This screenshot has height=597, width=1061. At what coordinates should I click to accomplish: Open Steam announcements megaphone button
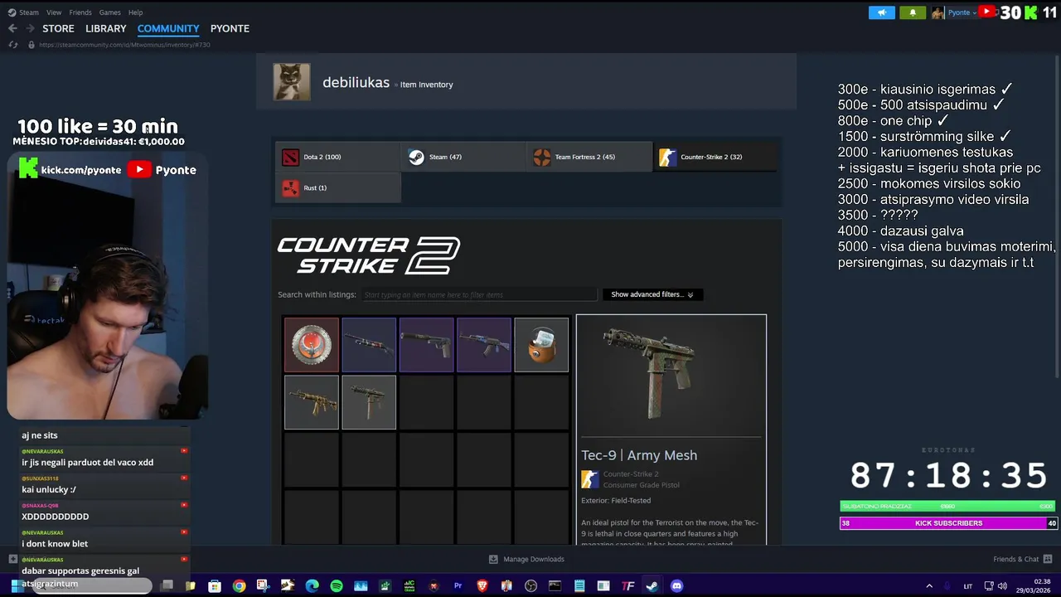(882, 12)
